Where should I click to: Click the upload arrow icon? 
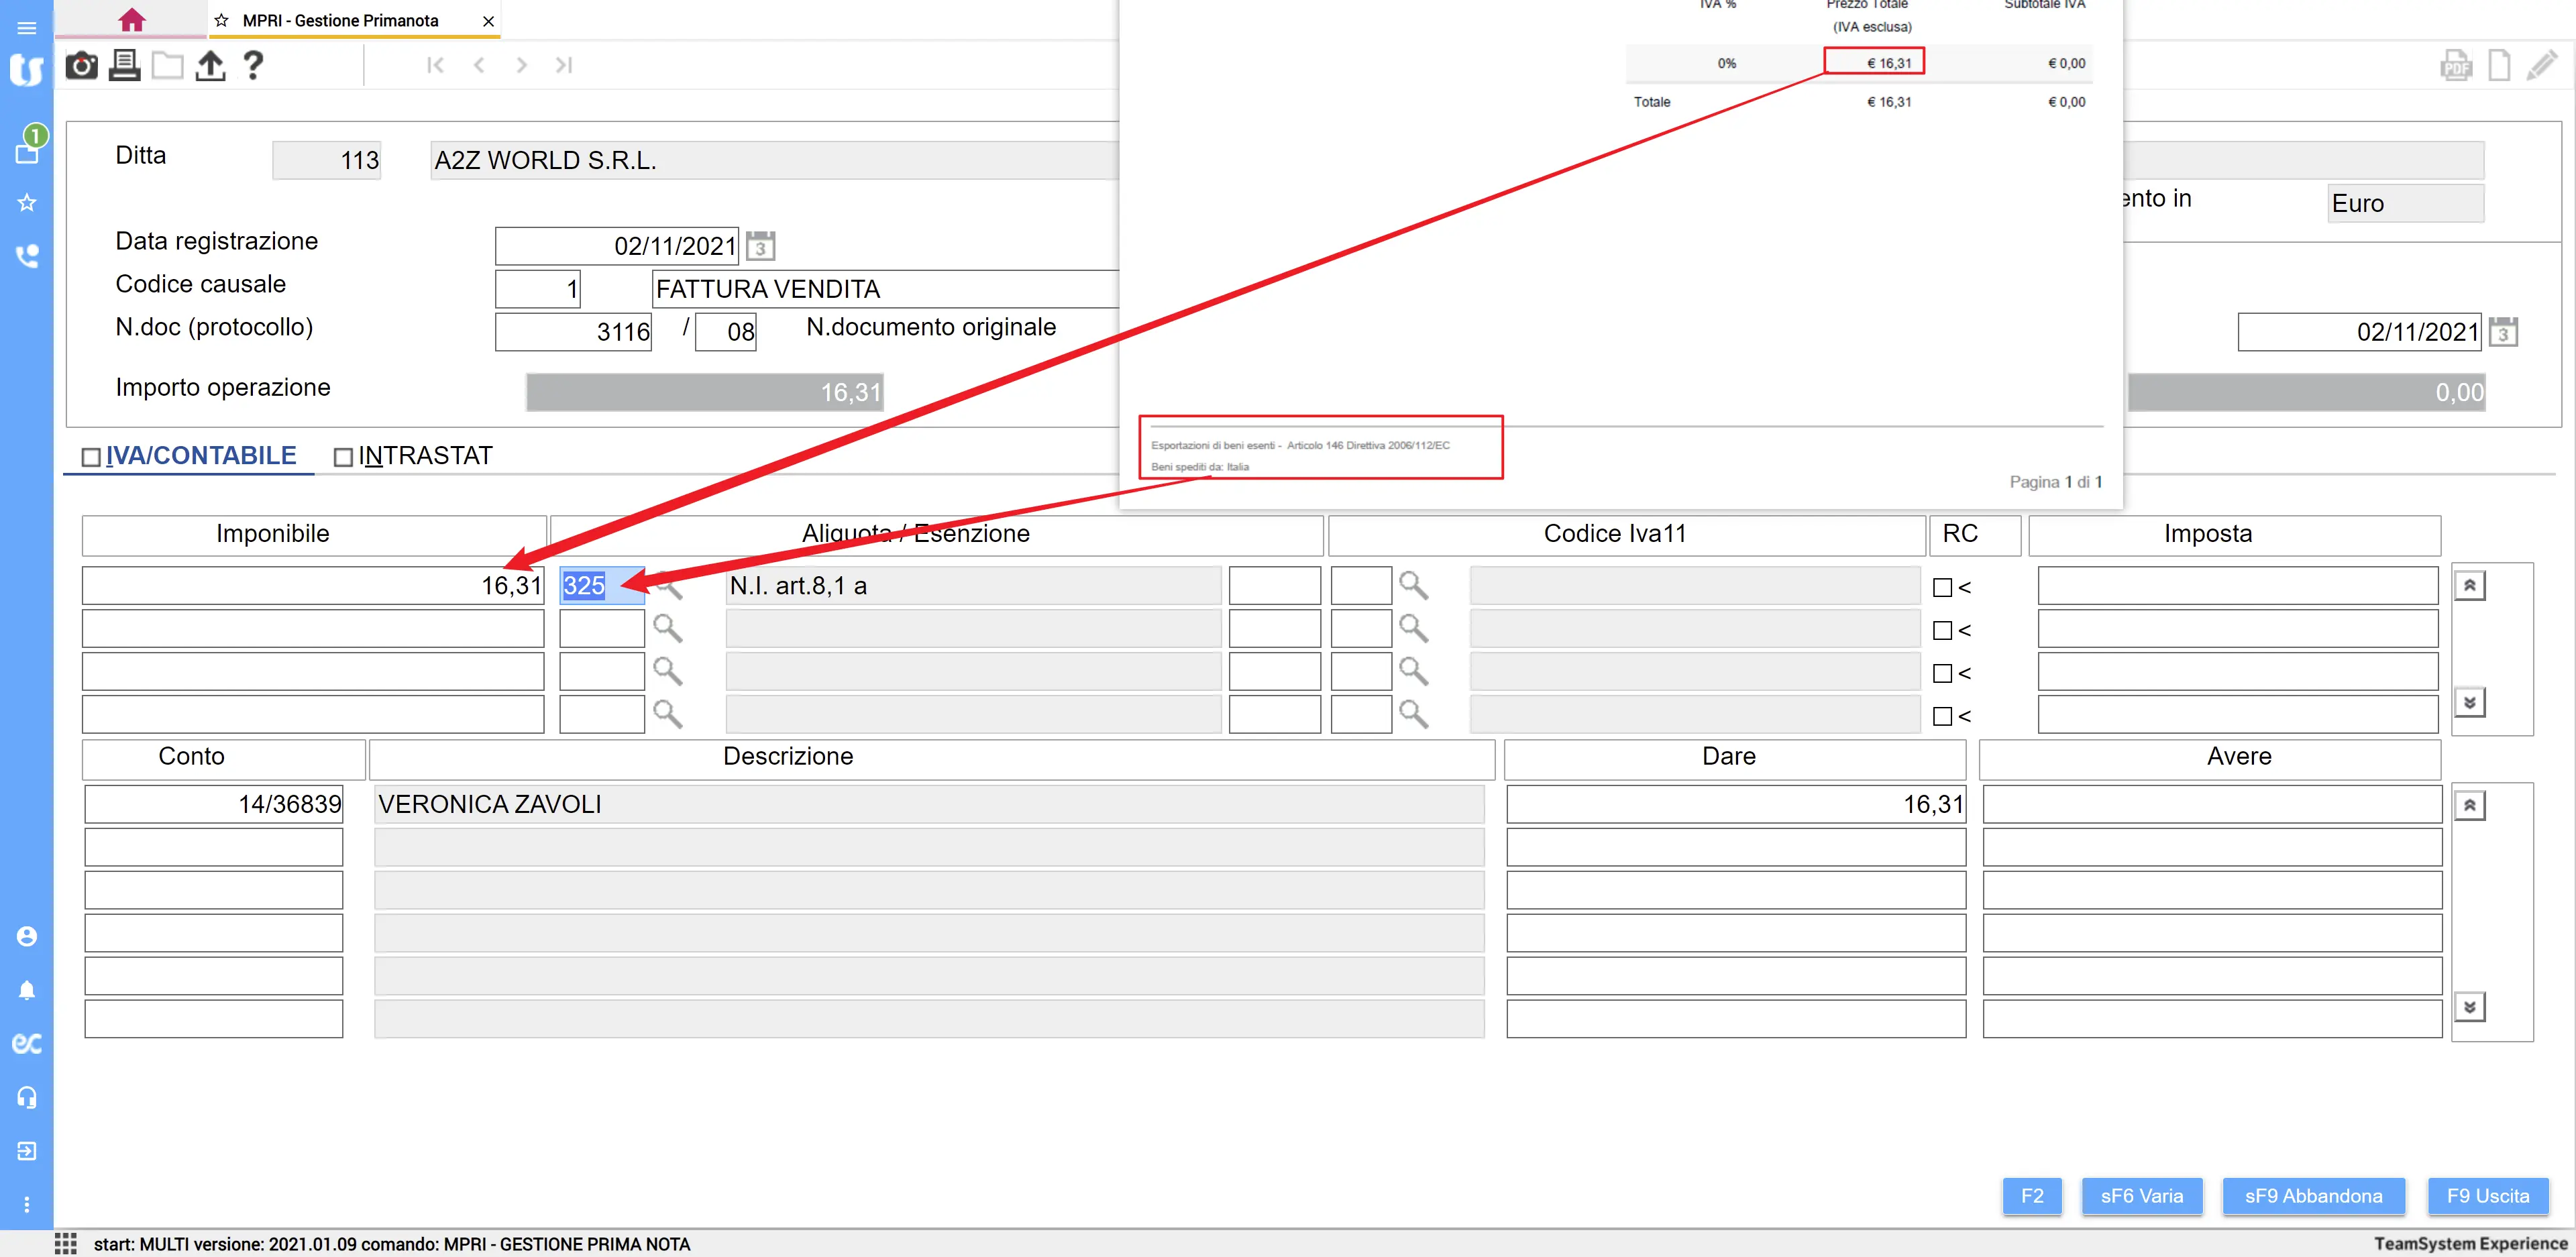pyautogui.click(x=210, y=66)
